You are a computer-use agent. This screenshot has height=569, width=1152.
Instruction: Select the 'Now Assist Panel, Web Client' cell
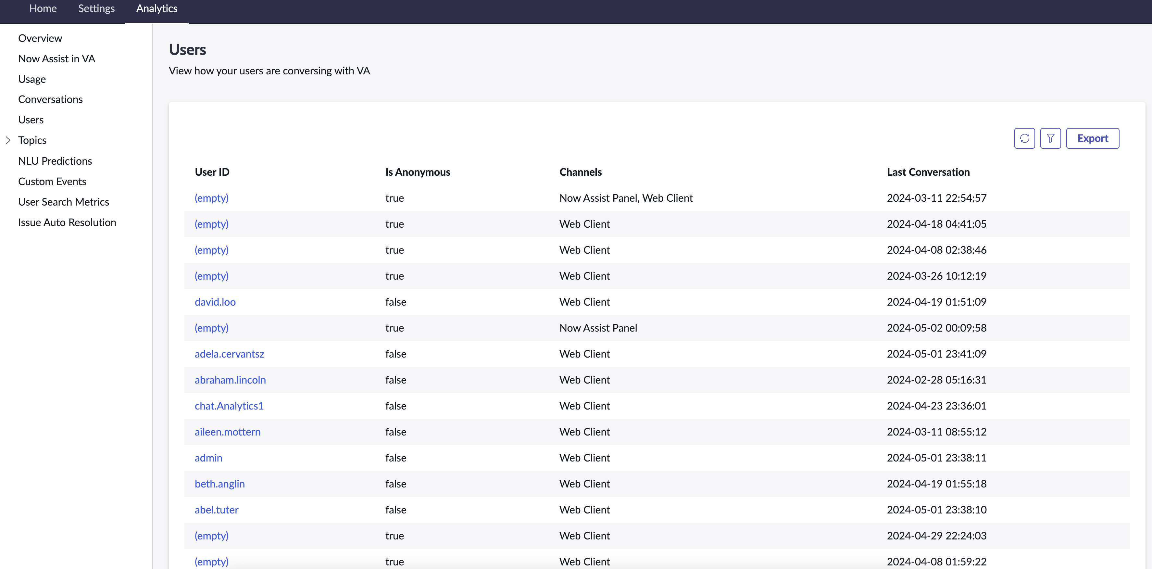626,198
